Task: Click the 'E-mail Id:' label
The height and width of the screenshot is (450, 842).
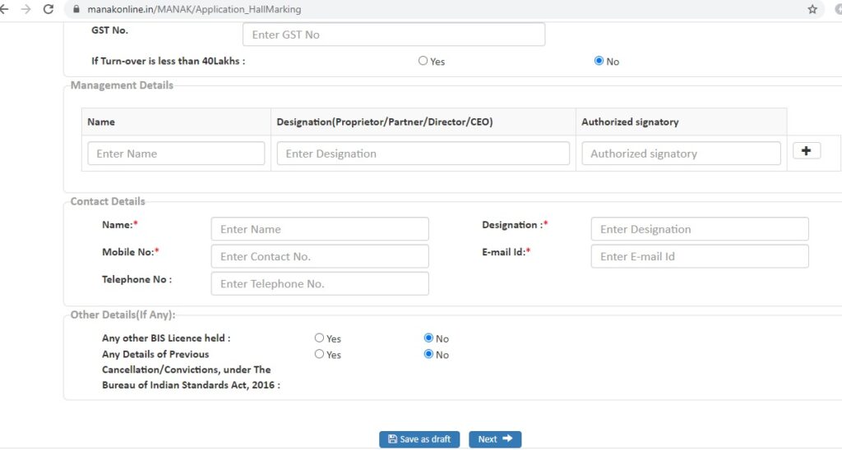Action: coord(506,251)
